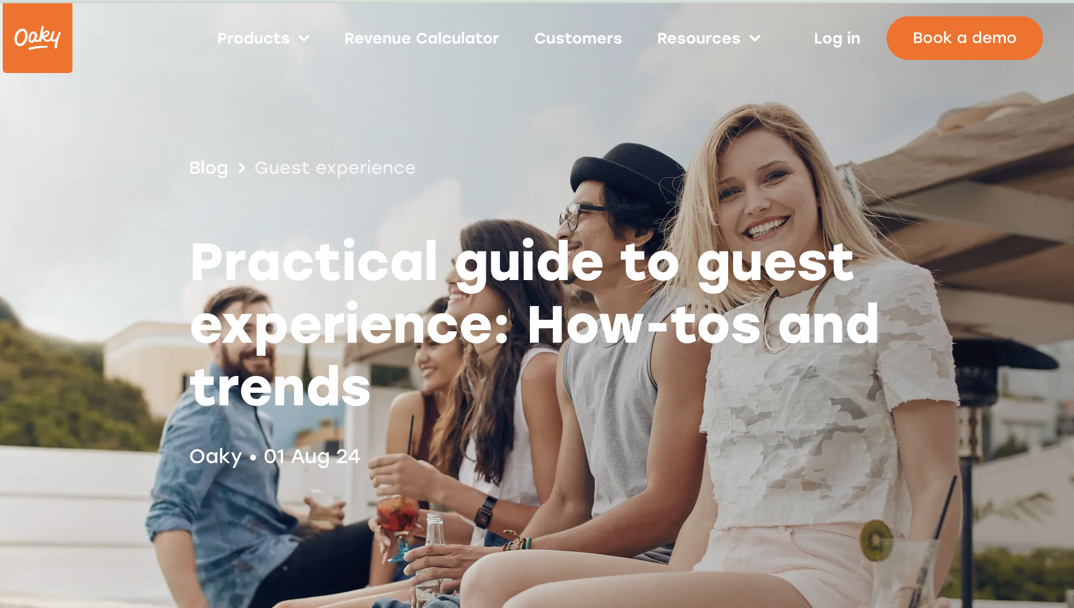Click the kiwi slice on the glass
This screenshot has width=1074, height=608.
[x=876, y=540]
